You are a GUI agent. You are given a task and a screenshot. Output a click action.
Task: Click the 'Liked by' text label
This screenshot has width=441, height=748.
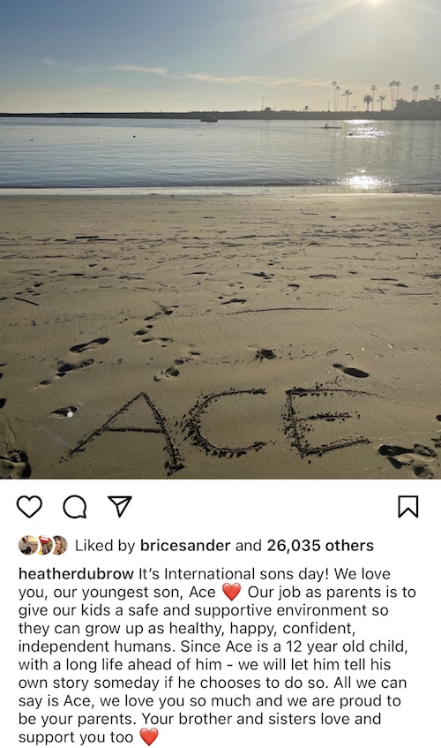[x=105, y=545]
